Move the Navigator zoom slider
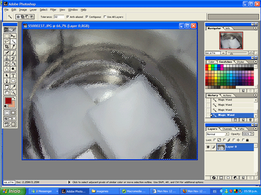Image resolution: width=261 pixels, height=195 pixels. point(231,53)
